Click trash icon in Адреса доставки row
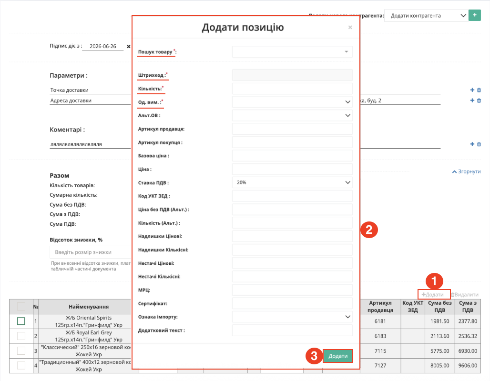This screenshot has height=381, width=490. pyautogui.click(x=479, y=100)
